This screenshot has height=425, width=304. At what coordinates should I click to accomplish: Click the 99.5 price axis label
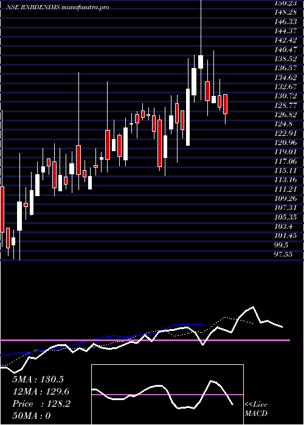(282, 244)
